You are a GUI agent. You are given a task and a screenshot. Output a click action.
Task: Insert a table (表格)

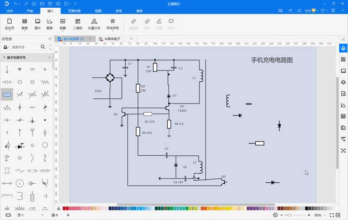click(25, 24)
